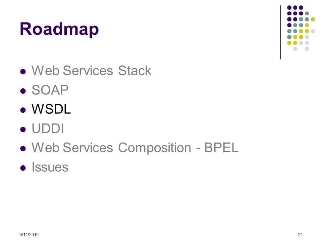Click bullet dot beside Web Services Stack
Viewport: 322px width, 241px height.
pyautogui.click(x=23, y=72)
